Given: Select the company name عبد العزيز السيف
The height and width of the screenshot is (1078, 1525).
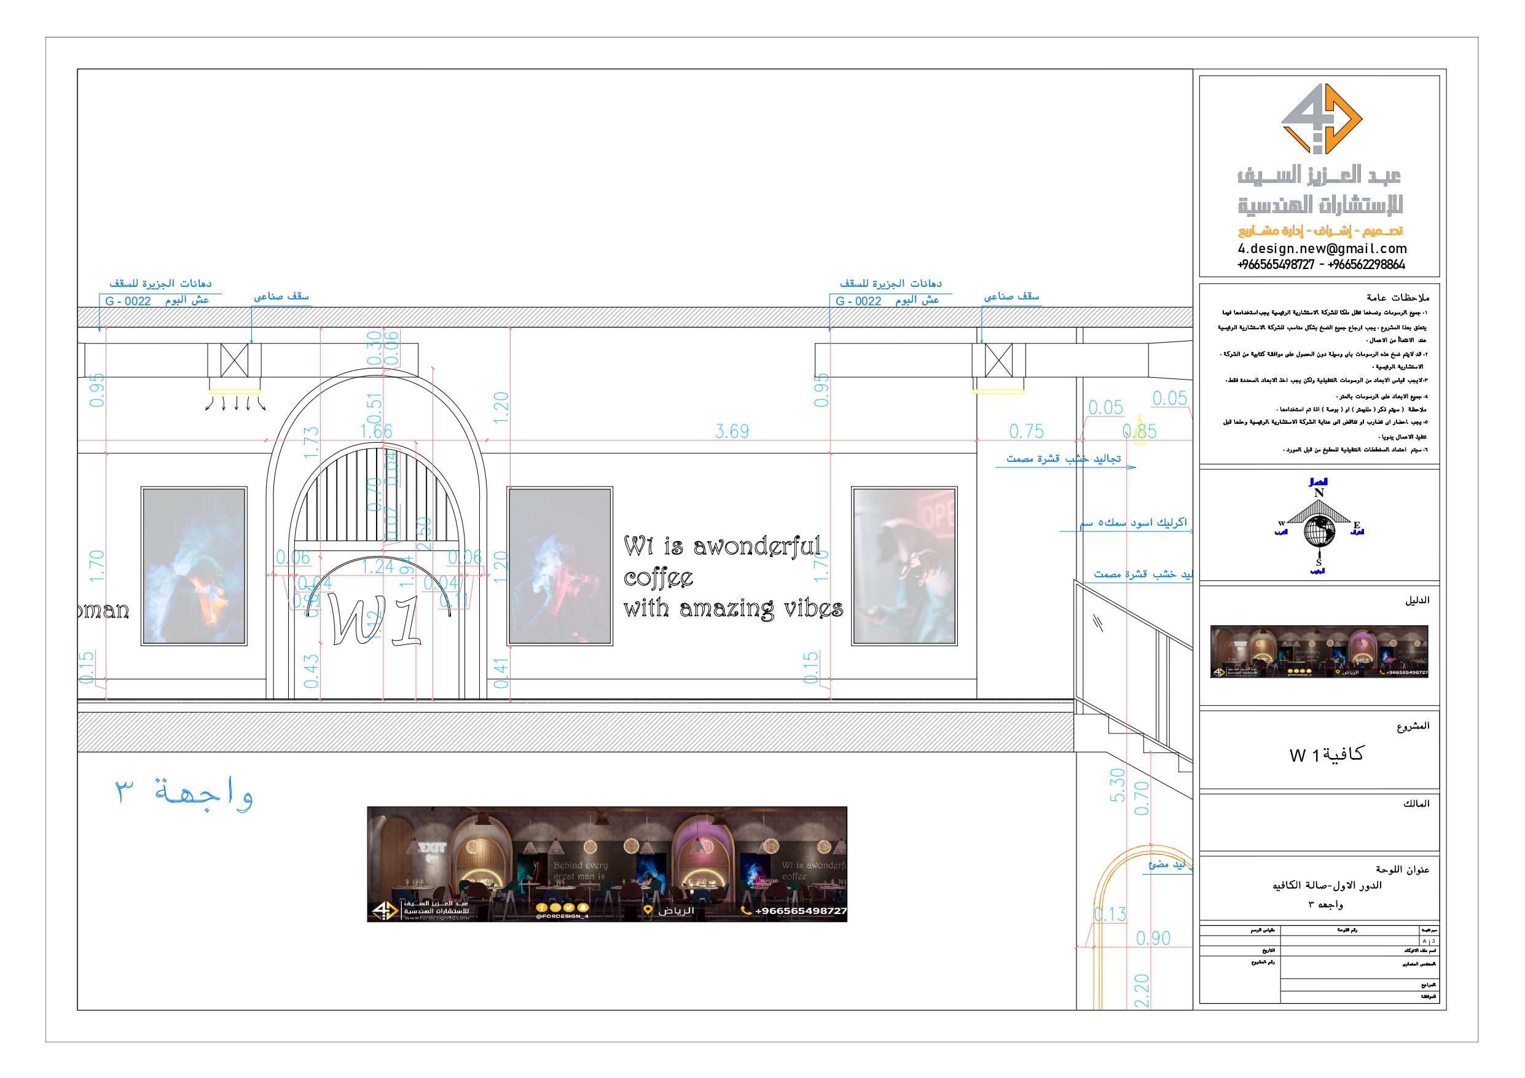Looking at the screenshot, I should (x=1319, y=175).
